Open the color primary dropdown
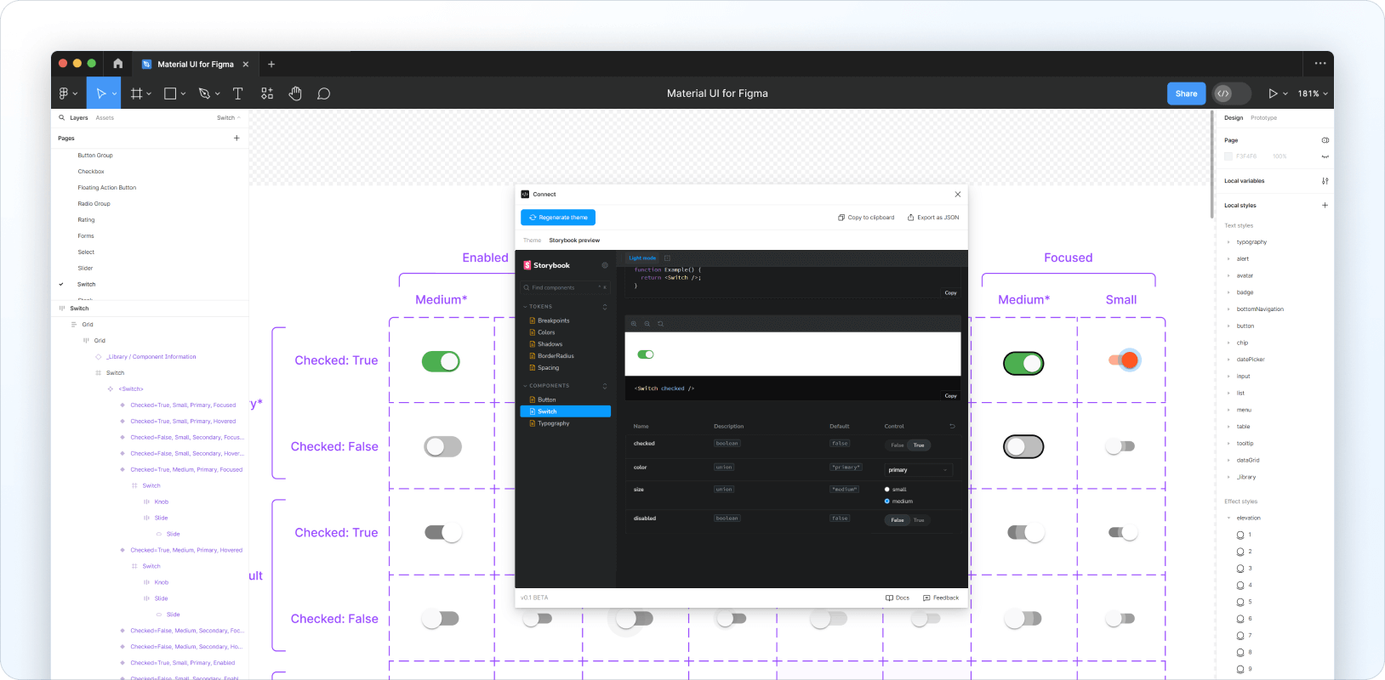 918,470
